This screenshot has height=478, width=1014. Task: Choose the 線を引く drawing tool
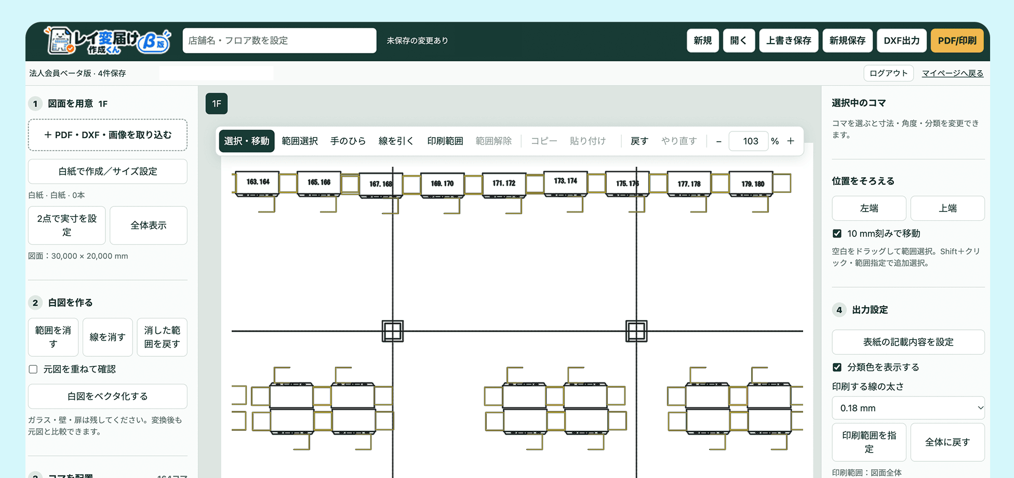click(x=396, y=141)
